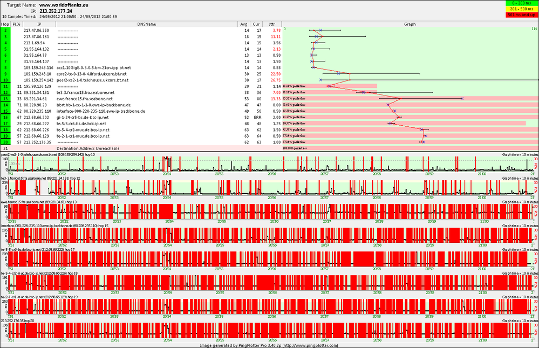Click the green hop 10 cell

[x=5, y=80]
